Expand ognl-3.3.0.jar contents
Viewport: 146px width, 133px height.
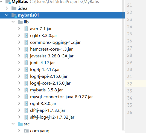tap(19, 103)
